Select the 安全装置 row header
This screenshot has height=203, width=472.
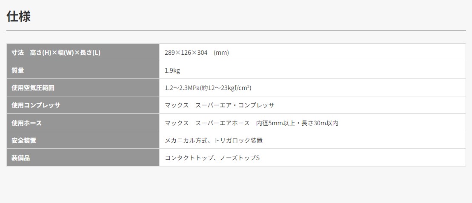[83, 140]
